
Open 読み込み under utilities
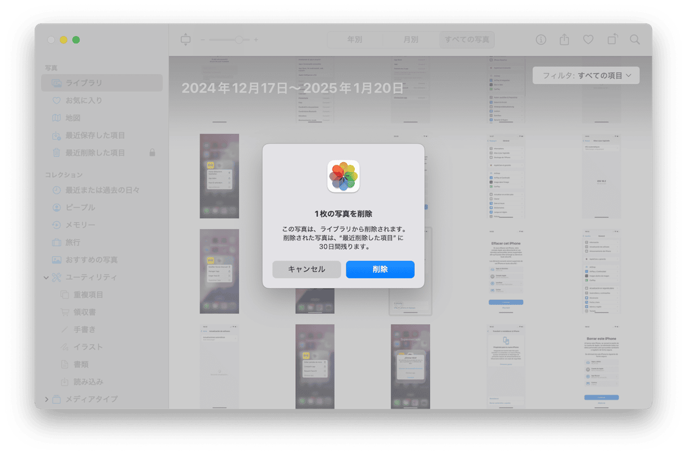point(102,382)
